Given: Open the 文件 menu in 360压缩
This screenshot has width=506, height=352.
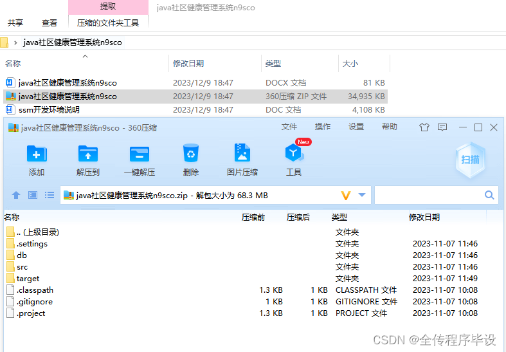Looking at the screenshot, I should click(x=289, y=127).
